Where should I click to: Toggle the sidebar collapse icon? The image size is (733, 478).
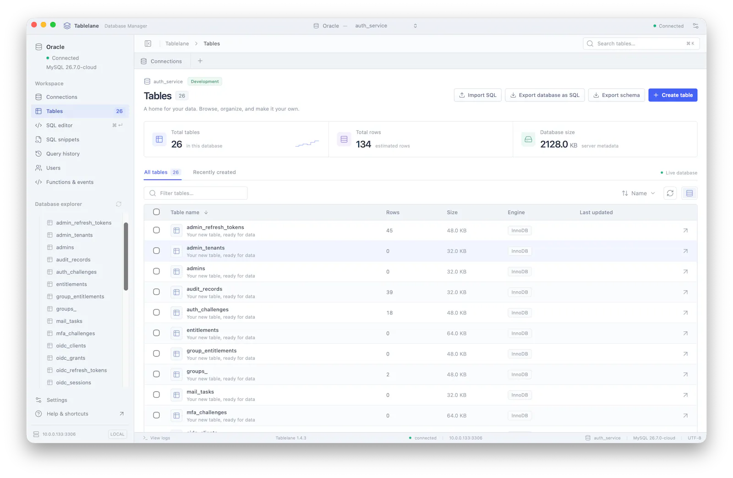pos(148,44)
